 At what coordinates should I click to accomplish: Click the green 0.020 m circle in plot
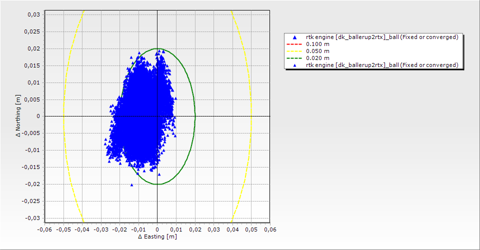pyautogui.click(x=194, y=116)
